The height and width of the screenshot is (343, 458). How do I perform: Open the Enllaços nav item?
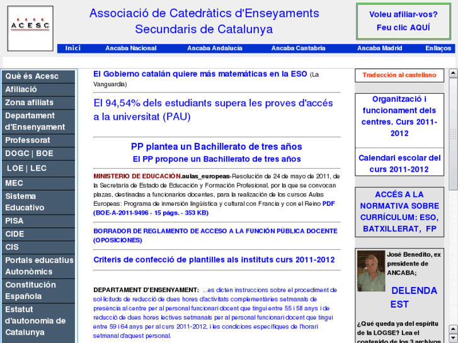[438, 48]
